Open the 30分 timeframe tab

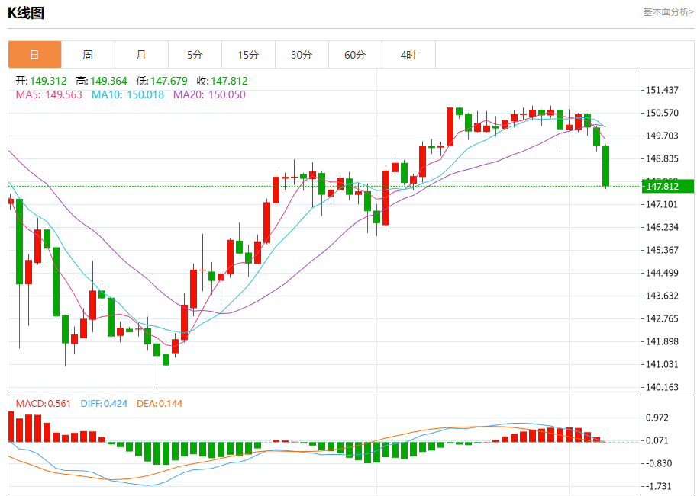coord(302,55)
